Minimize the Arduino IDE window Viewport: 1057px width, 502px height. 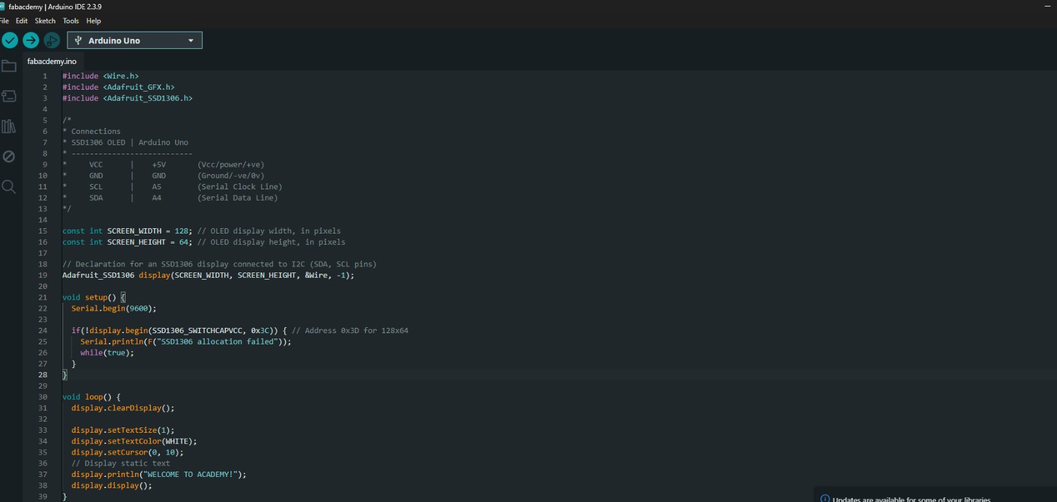coord(1047,6)
